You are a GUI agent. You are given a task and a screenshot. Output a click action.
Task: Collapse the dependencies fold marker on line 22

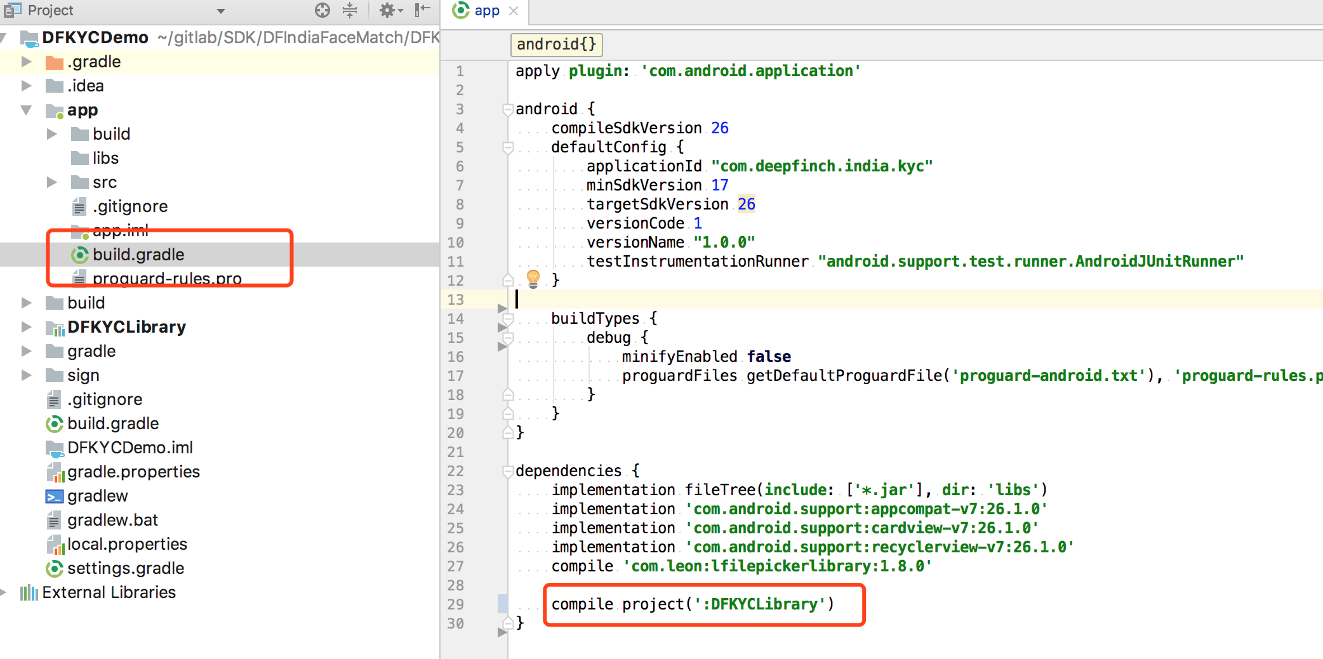[508, 471]
